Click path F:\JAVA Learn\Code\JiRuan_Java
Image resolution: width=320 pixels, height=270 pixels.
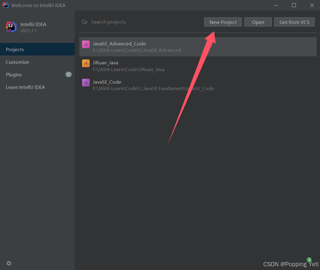pos(129,70)
